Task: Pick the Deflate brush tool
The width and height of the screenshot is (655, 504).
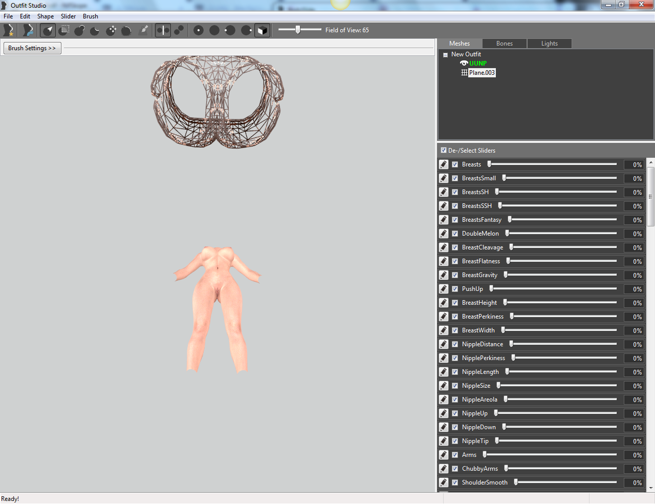Action: 95,30
